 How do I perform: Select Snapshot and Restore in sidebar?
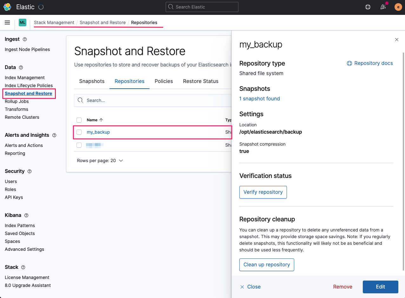(x=28, y=93)
